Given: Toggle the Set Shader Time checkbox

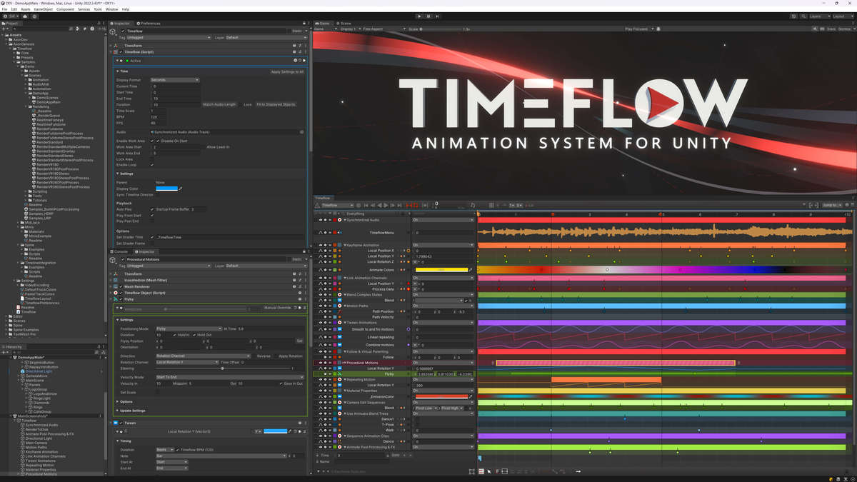Looking at the screenshot, I should (152, 237).
